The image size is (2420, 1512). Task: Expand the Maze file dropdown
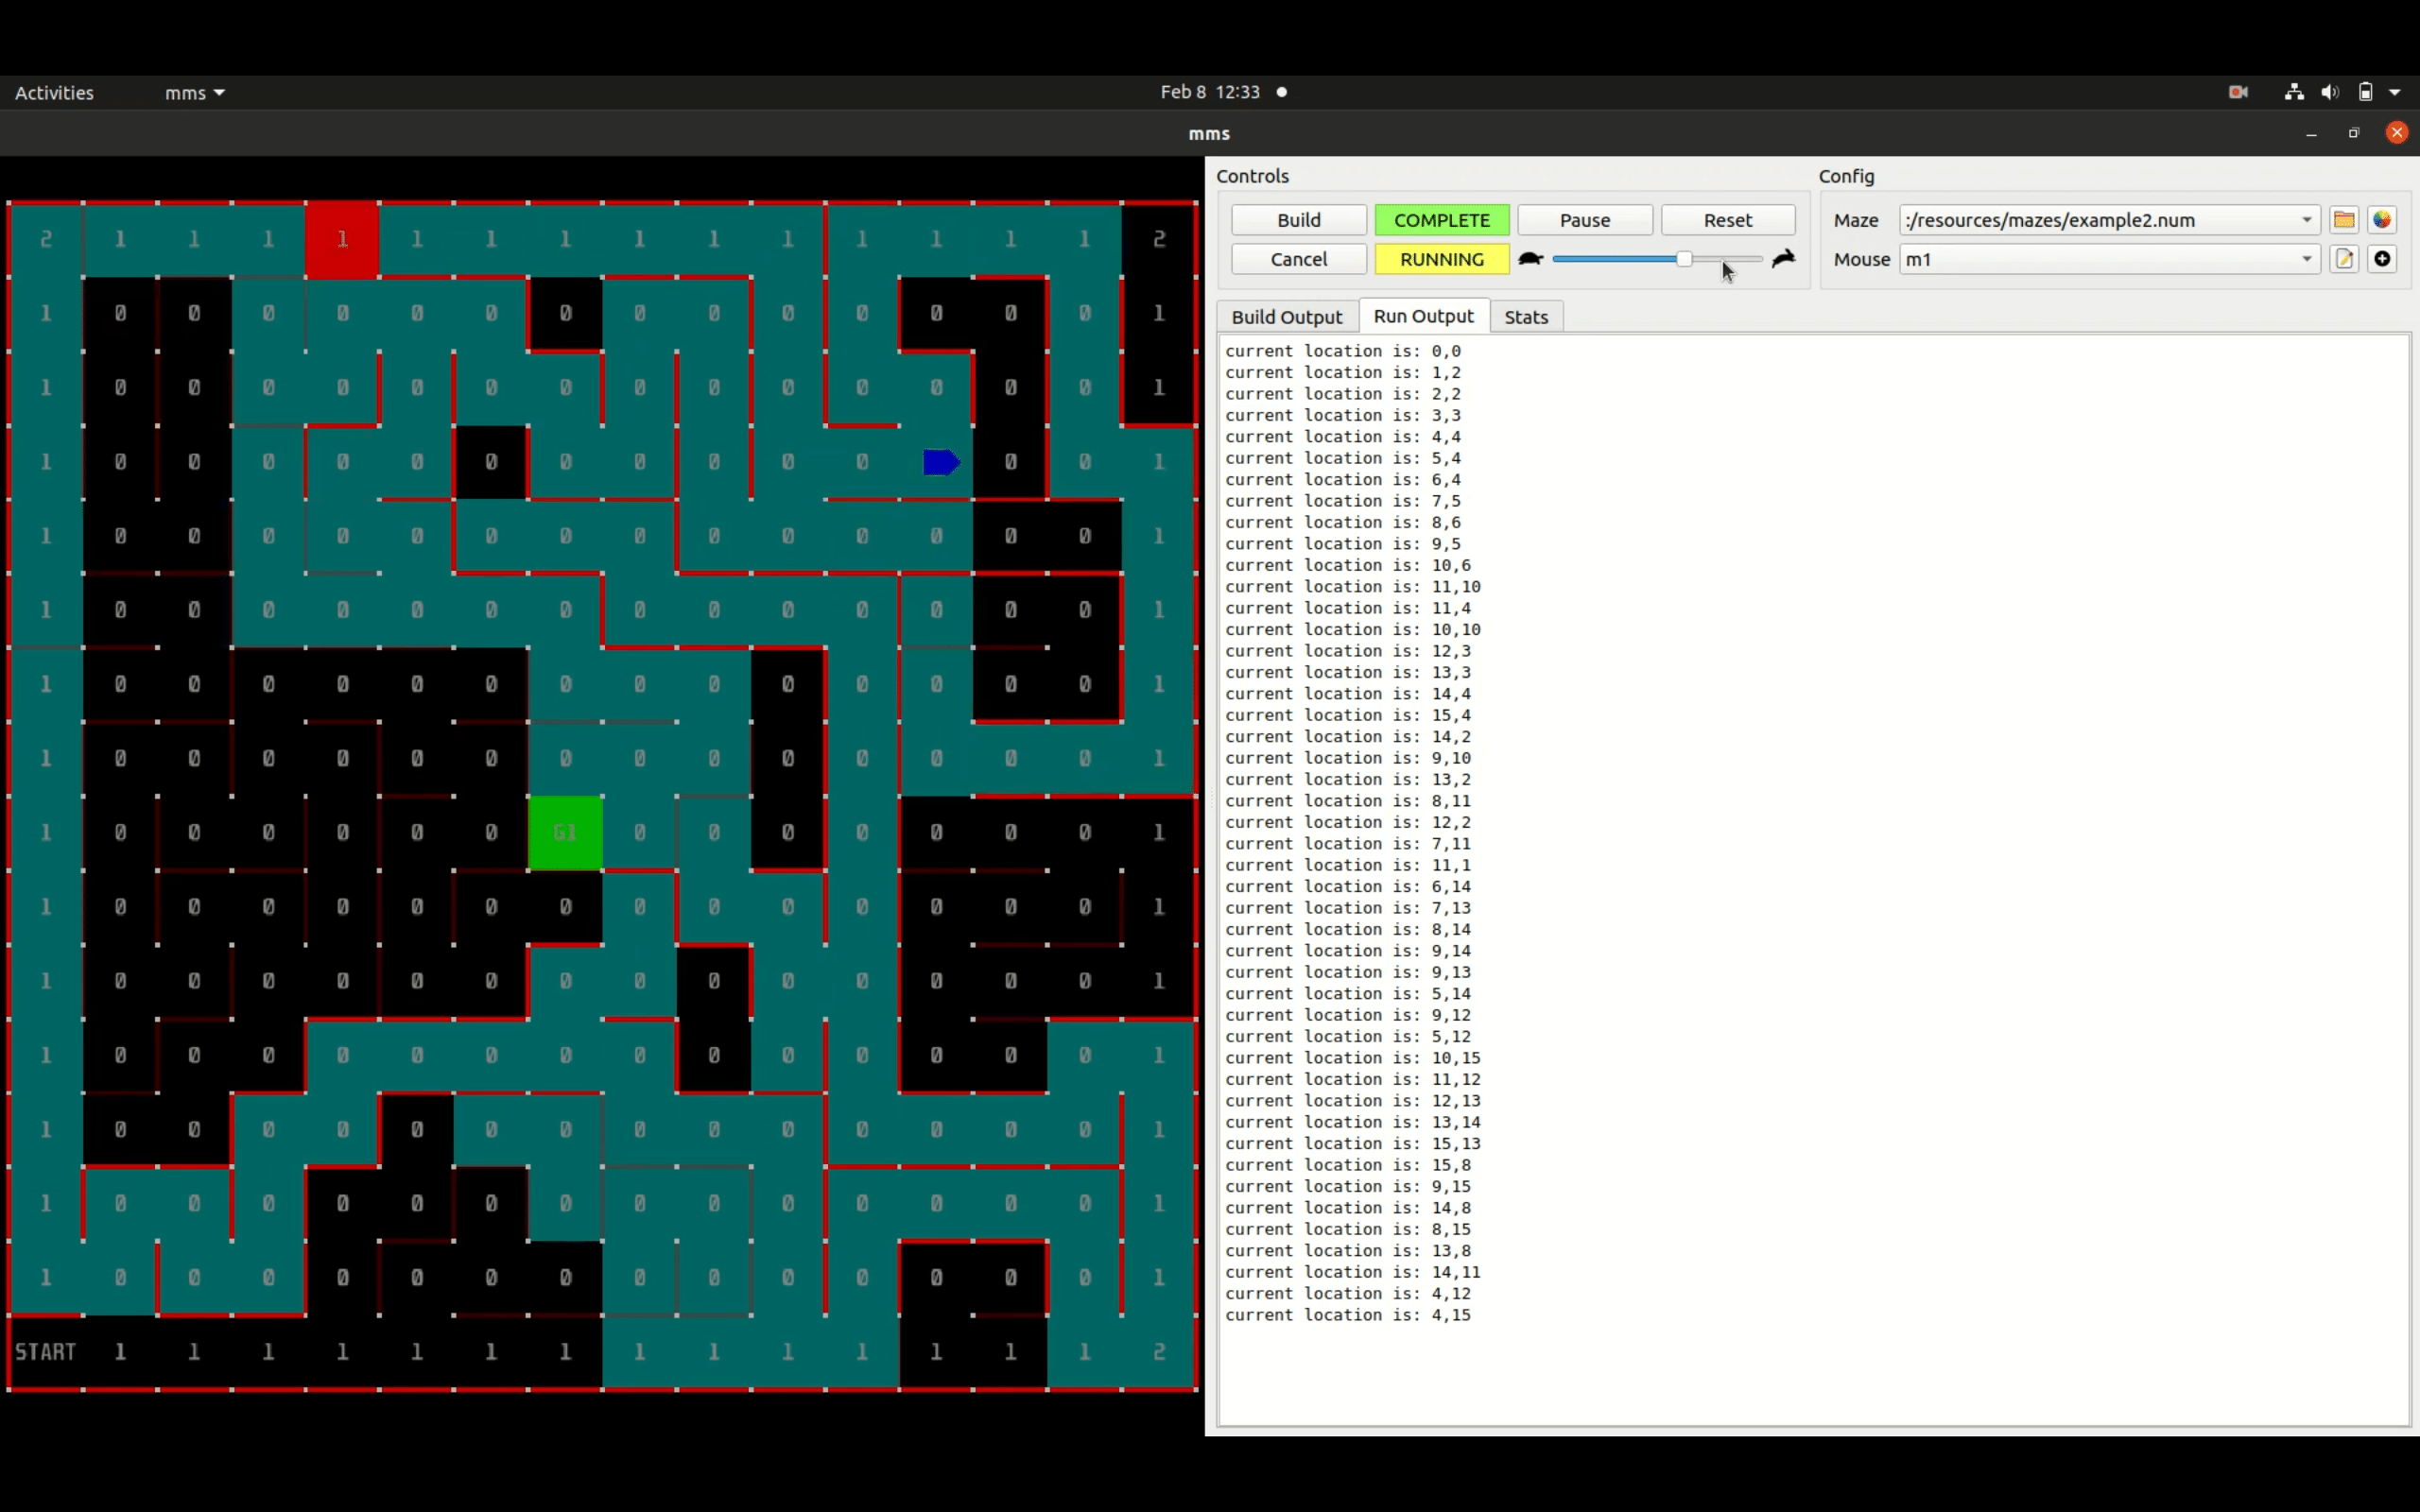pos(2306,220)
